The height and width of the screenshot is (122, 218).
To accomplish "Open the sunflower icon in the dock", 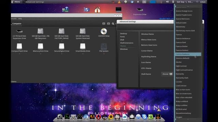I will click(111, 117).
